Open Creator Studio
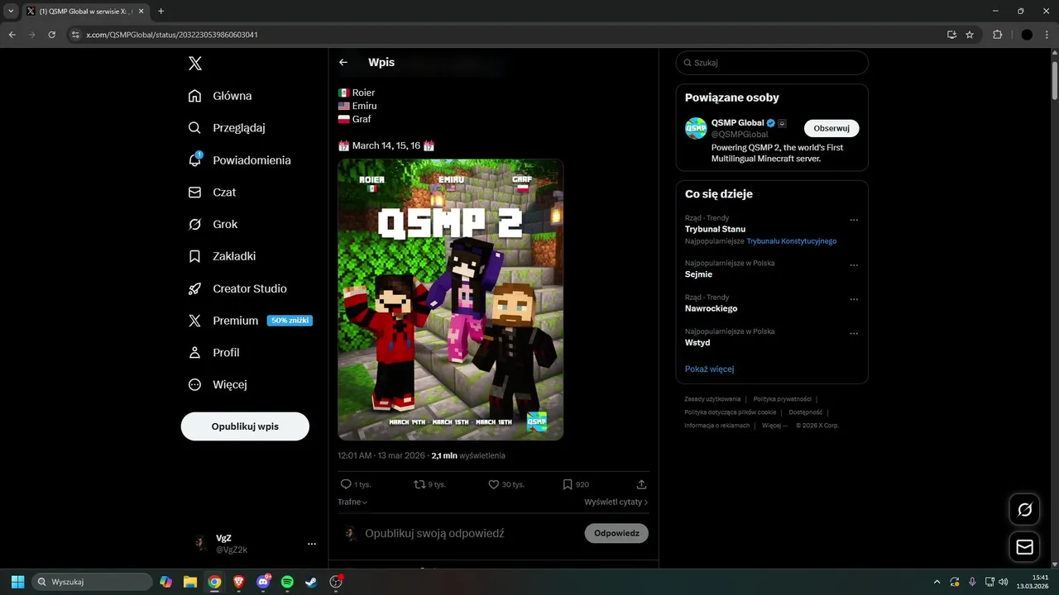1059x595 pixels. pos(237,288)
